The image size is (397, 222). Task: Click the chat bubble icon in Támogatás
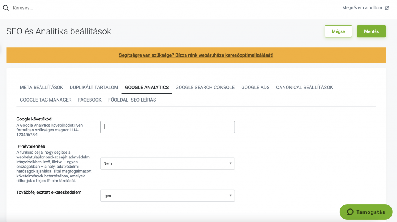click(350, 212)
